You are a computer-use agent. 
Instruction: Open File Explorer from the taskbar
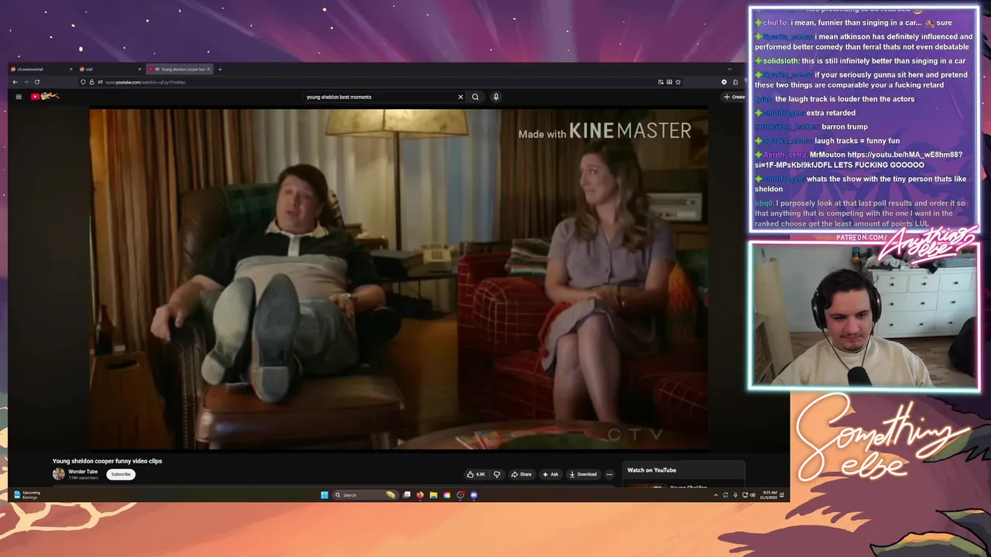coord(434,495)
